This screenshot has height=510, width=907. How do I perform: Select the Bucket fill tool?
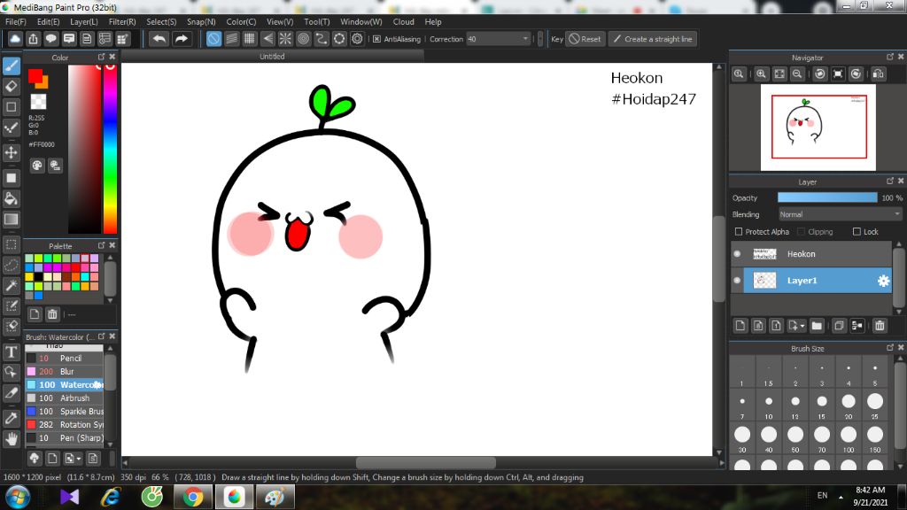[x=11, y=199]
